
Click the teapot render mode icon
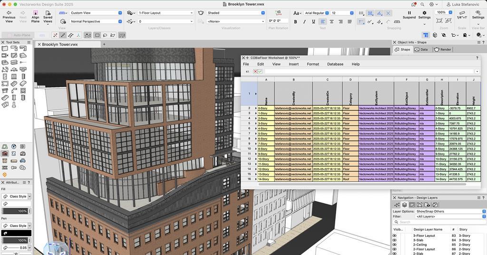(x=201, y=13)
